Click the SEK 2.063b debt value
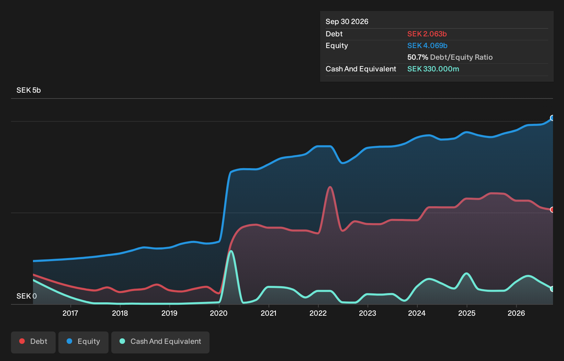The image size is (564, 361). (x=427, y=34)
